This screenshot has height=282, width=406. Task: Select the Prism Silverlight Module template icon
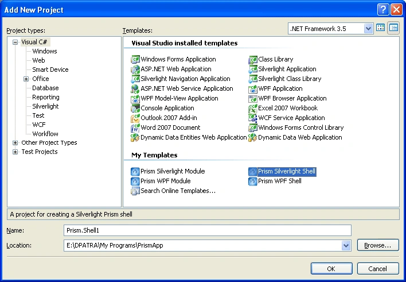pyautogui.click(x=135, y=172)
